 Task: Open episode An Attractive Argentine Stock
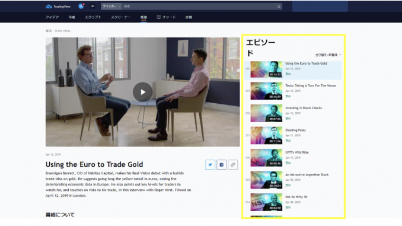[x=307, y=175]
